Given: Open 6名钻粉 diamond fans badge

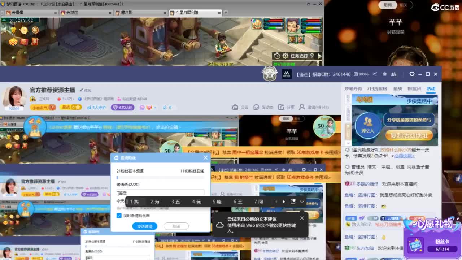Looking at the screenshot, I should click(x=123, y=107).
